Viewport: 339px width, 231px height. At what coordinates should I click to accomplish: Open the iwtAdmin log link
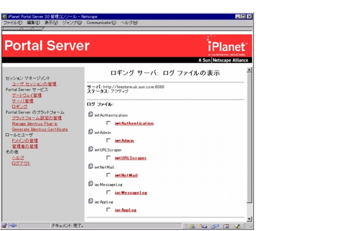click(x=124, y=140)
